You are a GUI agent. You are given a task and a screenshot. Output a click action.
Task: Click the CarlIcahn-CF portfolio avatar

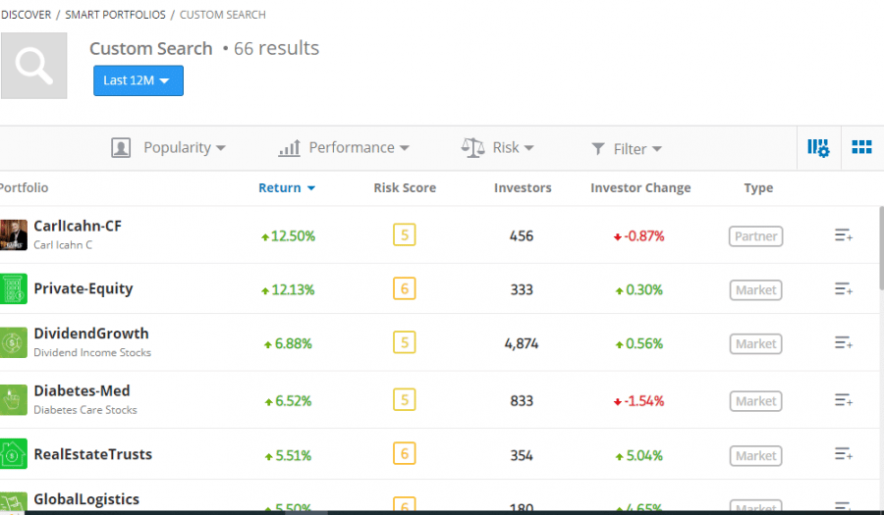coord(14,234)
